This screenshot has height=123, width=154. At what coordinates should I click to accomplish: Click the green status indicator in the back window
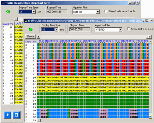[x=8, y=12]
